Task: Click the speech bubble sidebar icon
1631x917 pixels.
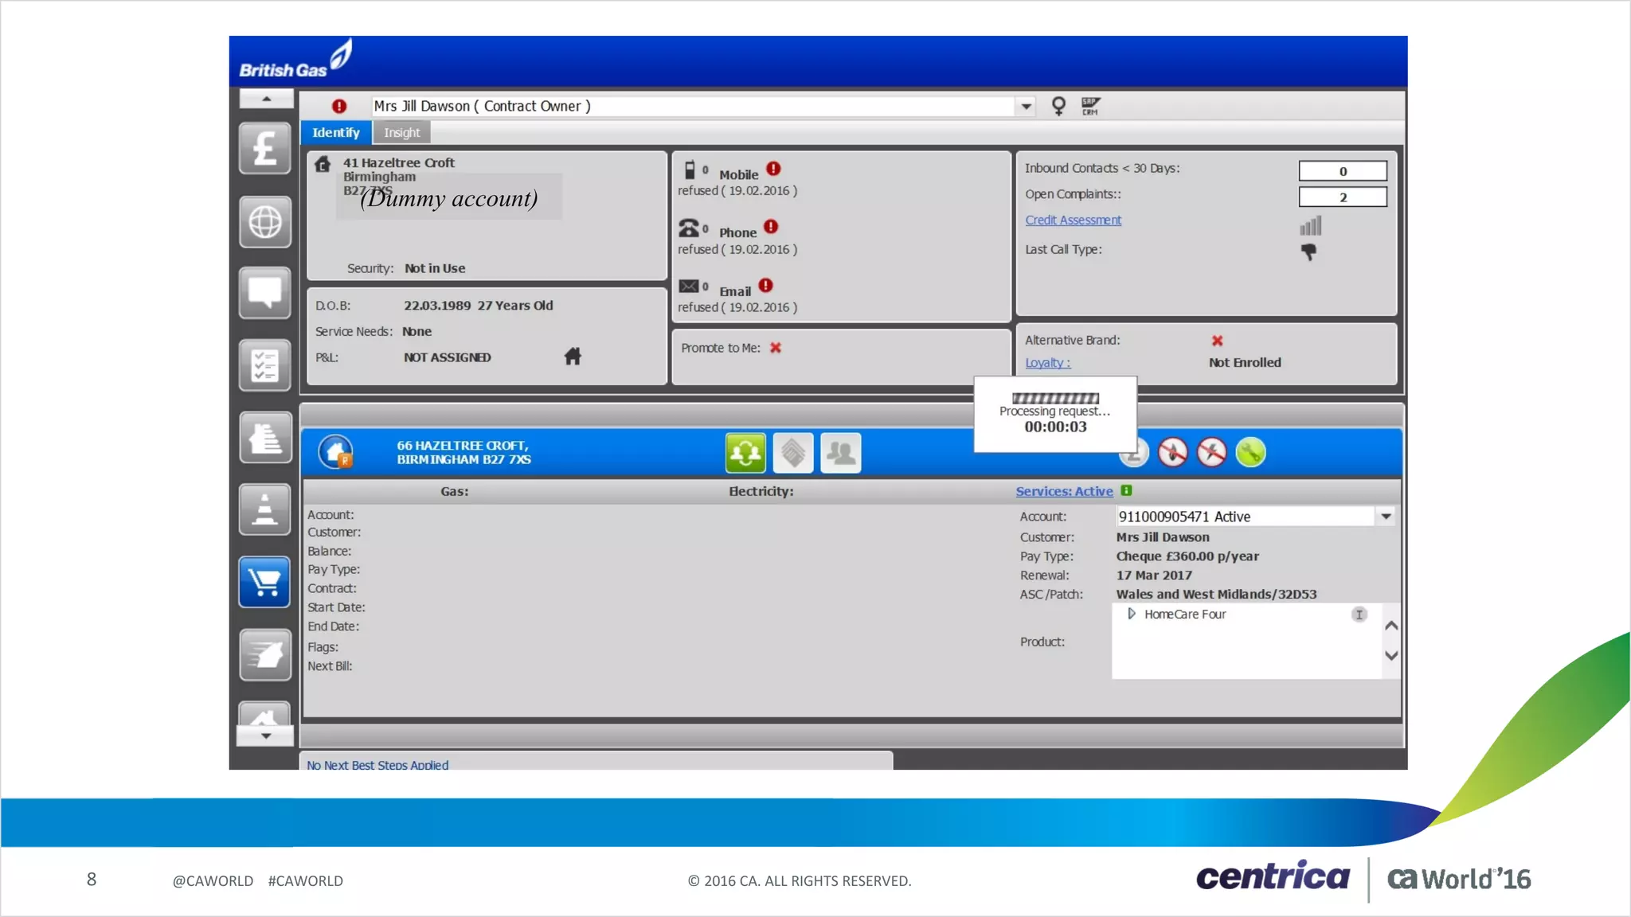Action: 264,293
